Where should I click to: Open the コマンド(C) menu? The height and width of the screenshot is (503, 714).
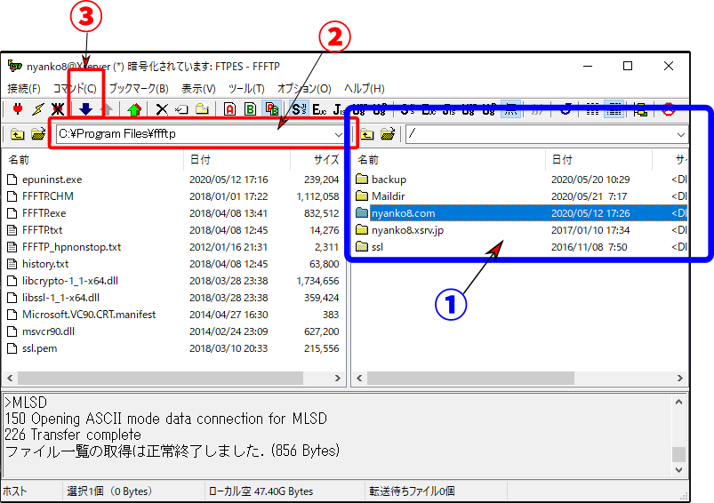tap(75, 88)
